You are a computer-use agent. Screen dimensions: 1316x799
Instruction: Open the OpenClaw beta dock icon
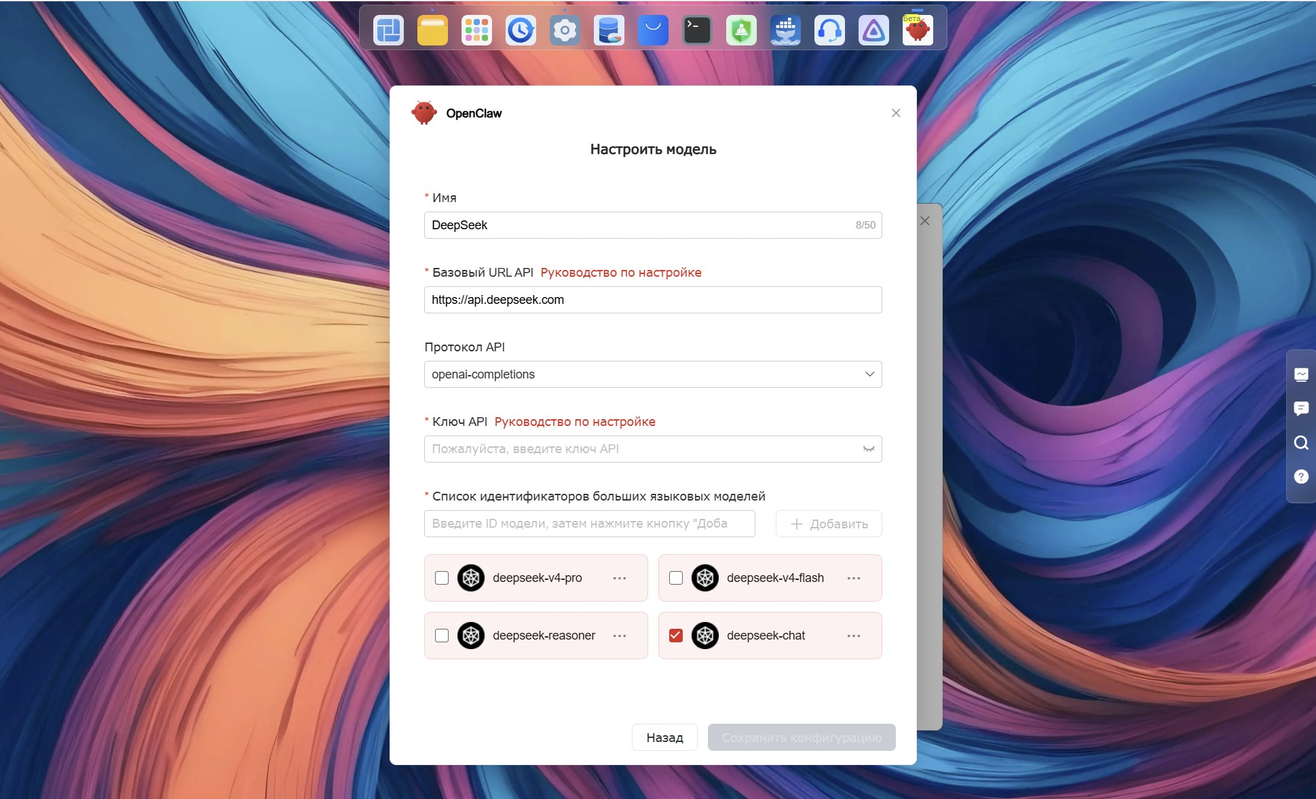pyautogui.click(x=918, y=30)
